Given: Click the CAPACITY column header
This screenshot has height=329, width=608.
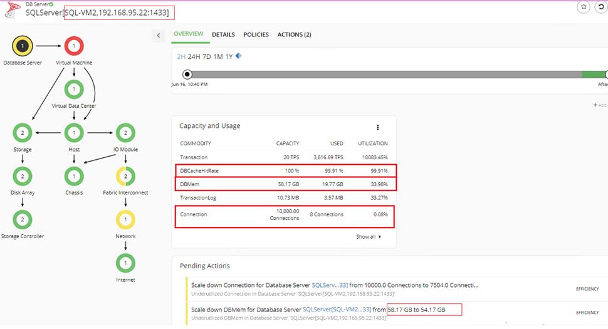Looking at the screenshot, I should point(288,144).
